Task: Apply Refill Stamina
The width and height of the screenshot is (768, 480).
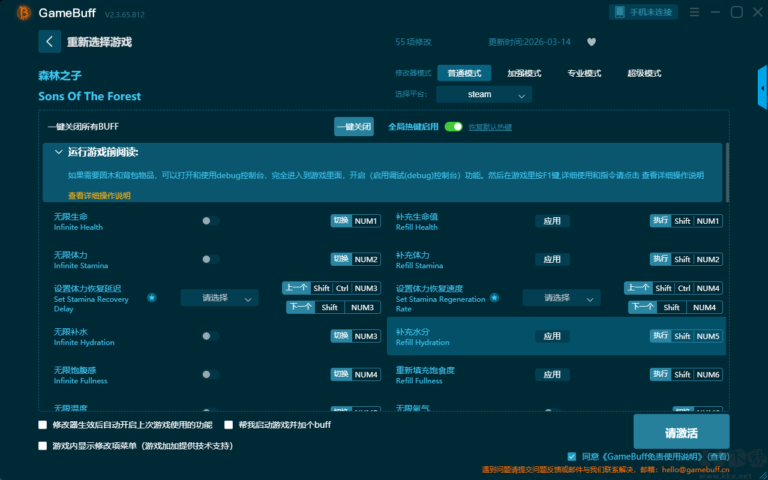Action: (x=553, y=259)
